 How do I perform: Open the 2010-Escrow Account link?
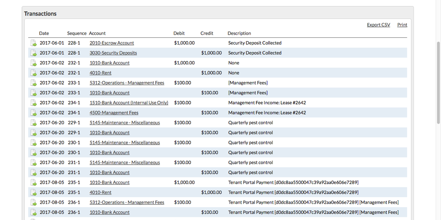[112, 43]
